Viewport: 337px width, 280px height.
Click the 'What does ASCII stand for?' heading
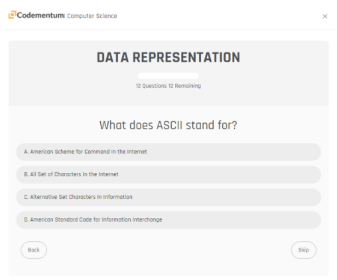point(168,125)
